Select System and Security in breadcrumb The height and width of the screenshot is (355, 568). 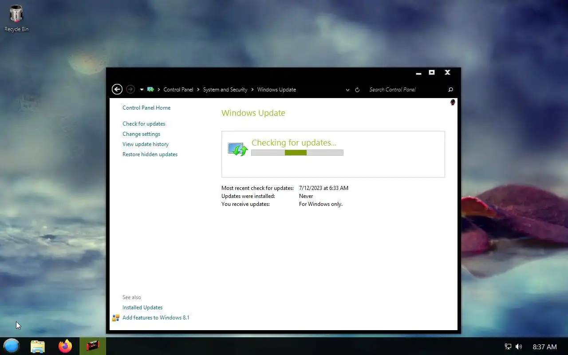[x=225, y=90]
